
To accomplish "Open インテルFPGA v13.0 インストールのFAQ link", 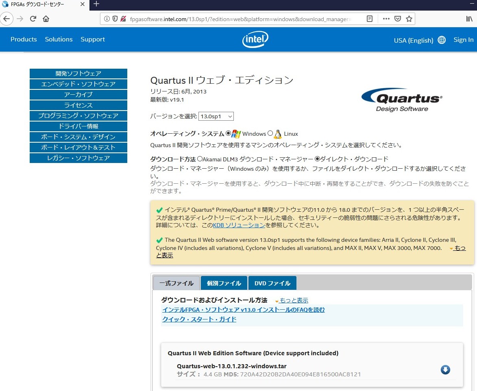I will (243, 310).
